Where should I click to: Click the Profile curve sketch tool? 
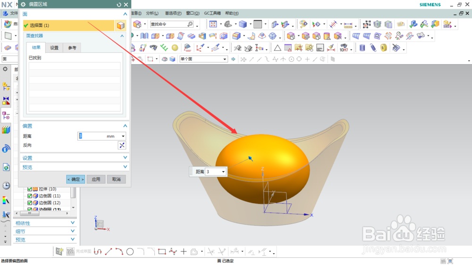[98, 251]
